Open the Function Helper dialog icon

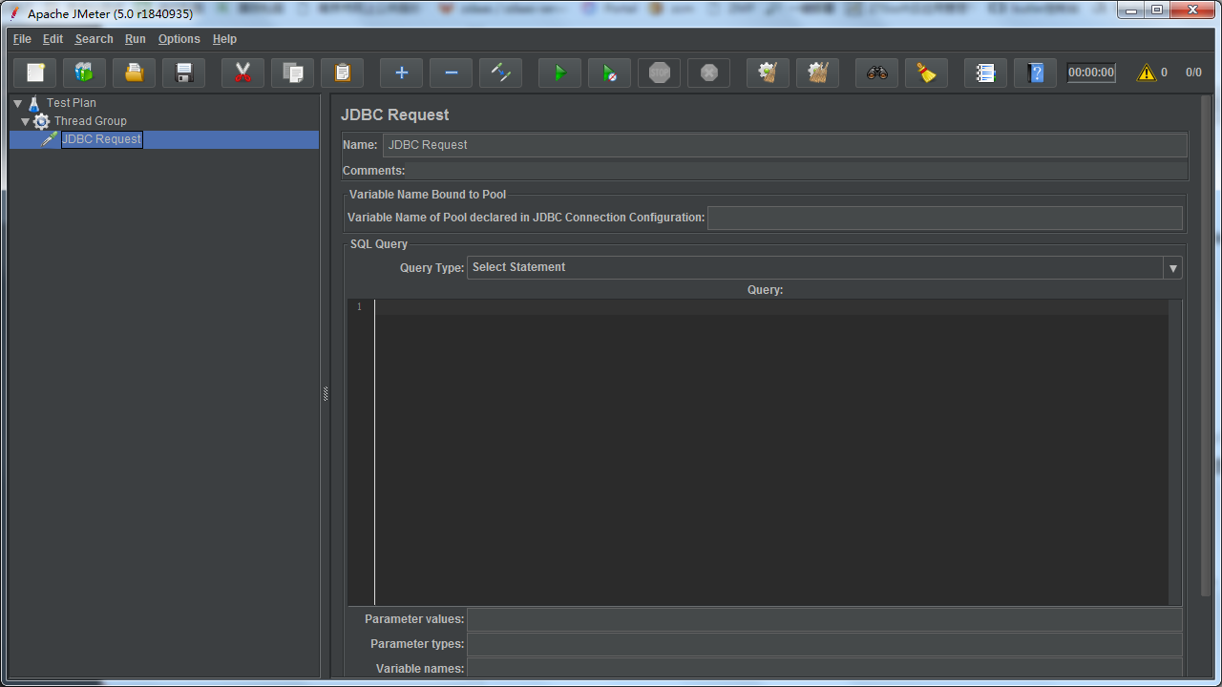coord(986,73)
